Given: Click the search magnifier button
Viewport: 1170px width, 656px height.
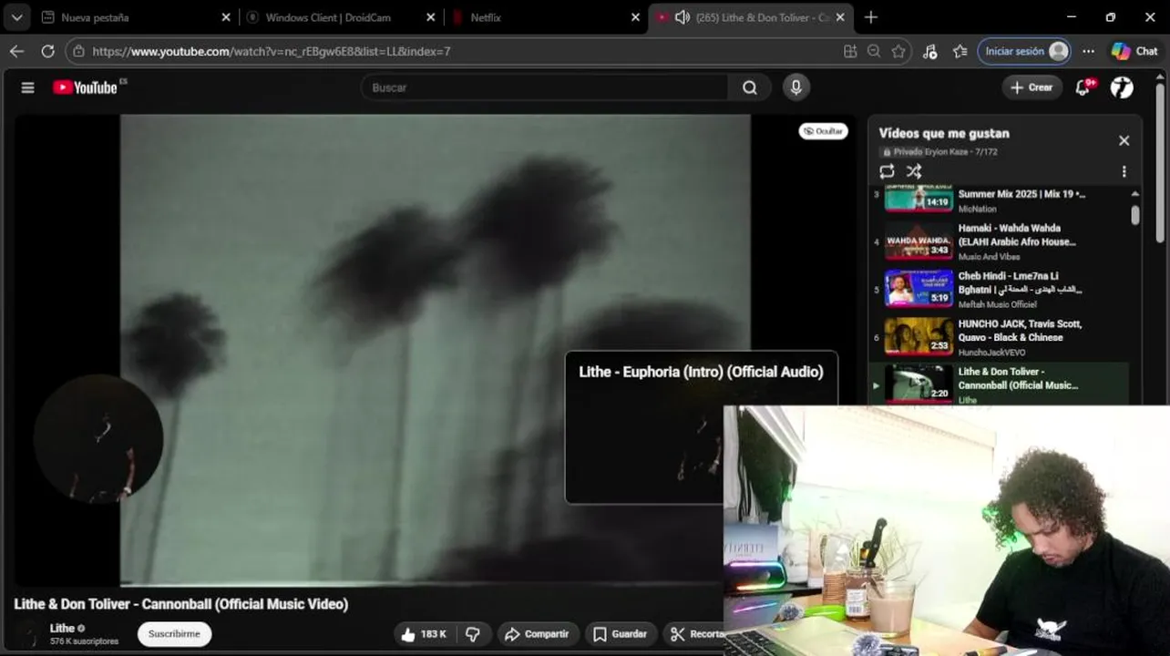Looking at the screenshot, I should click(x=749, y=87).
